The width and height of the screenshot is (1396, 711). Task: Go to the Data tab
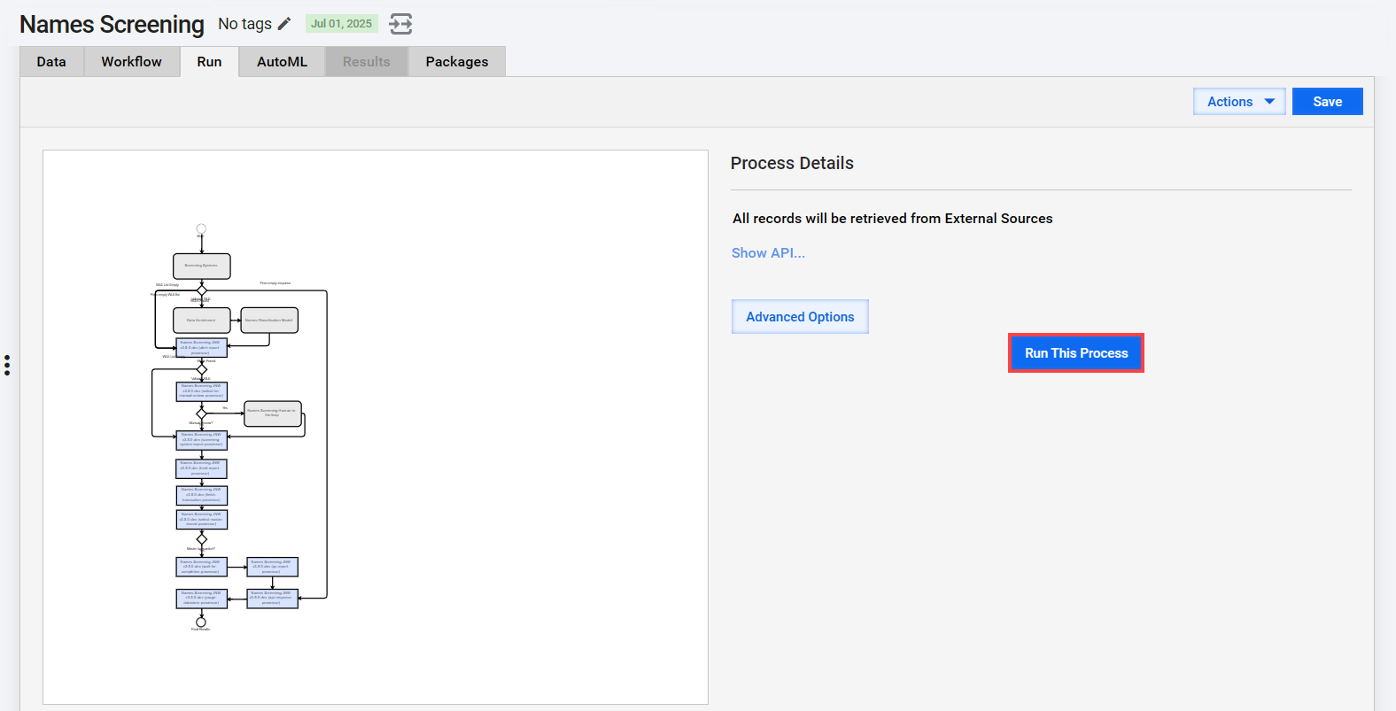tap(51, 62)
